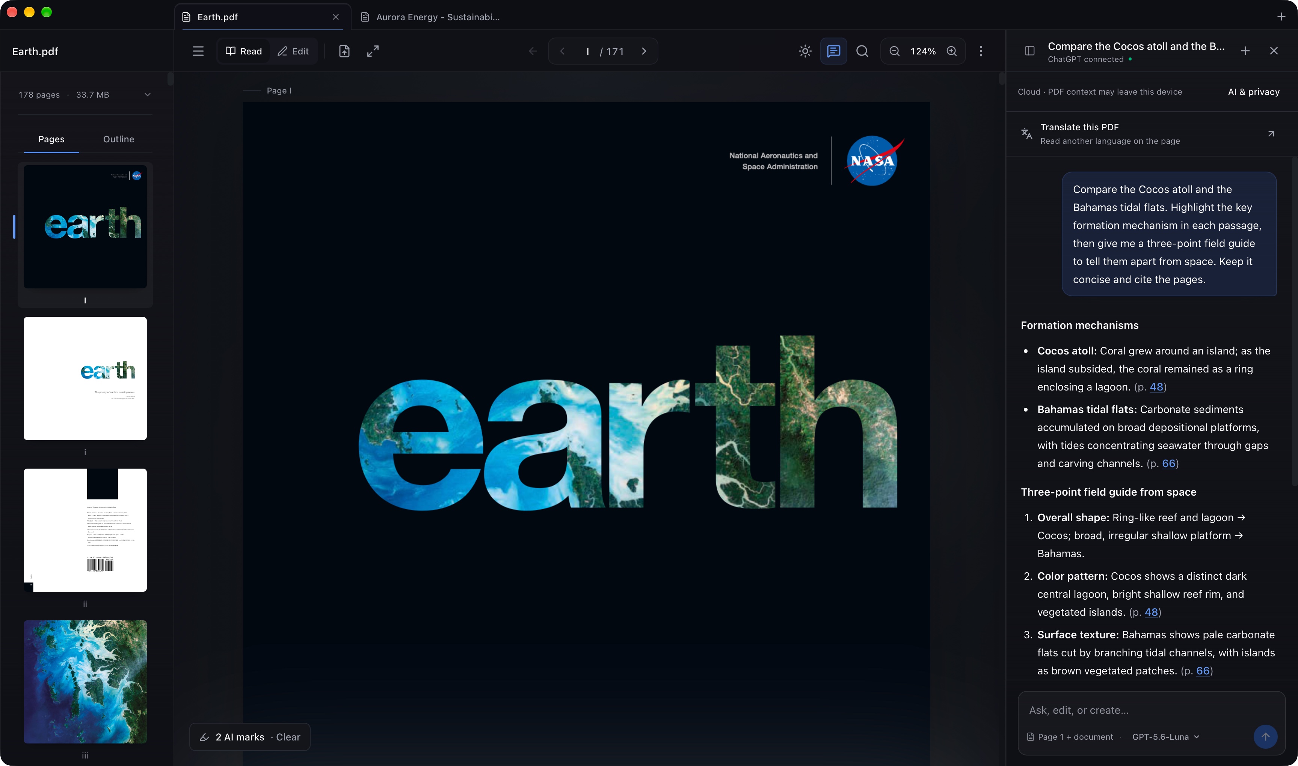Viewport: 1298px width, 766px height.
Task: Toggle the chat sidebar layout icon
Action: click(1029, 51)
